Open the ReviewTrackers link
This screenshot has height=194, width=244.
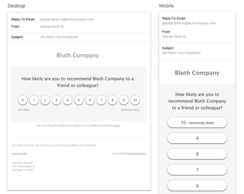137,153
